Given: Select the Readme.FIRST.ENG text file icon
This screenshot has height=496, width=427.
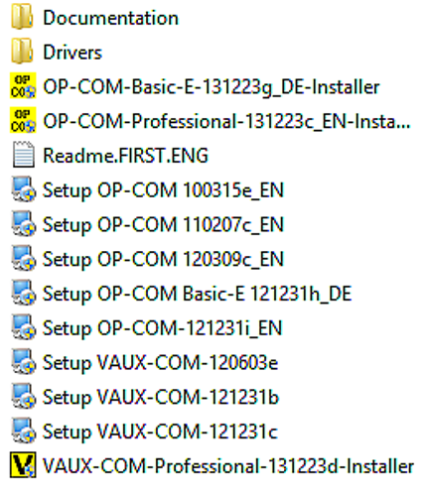Looking at the screenshot, I should 23,155.
